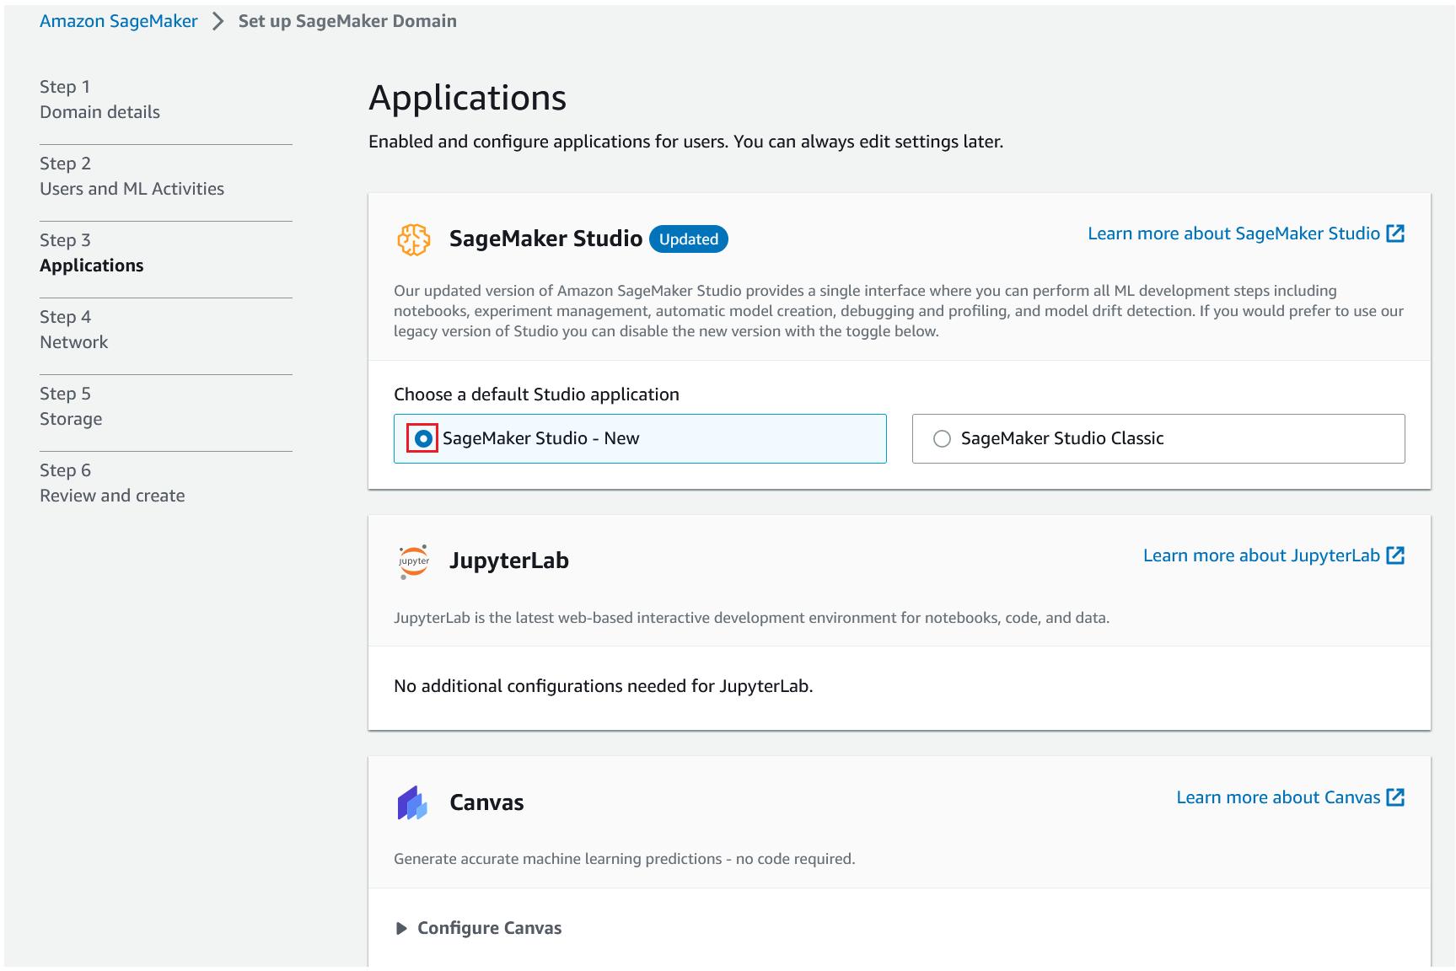Click the SageMaker Studio brain icon
Image resolution: width=1456 pixels, height=971 pixels.
(413, 240)
